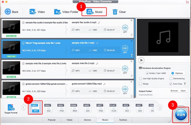Viewport: 191px width, 125px height.
Task: Remove sample m4a file 2 from list
Action: (131, 61)
